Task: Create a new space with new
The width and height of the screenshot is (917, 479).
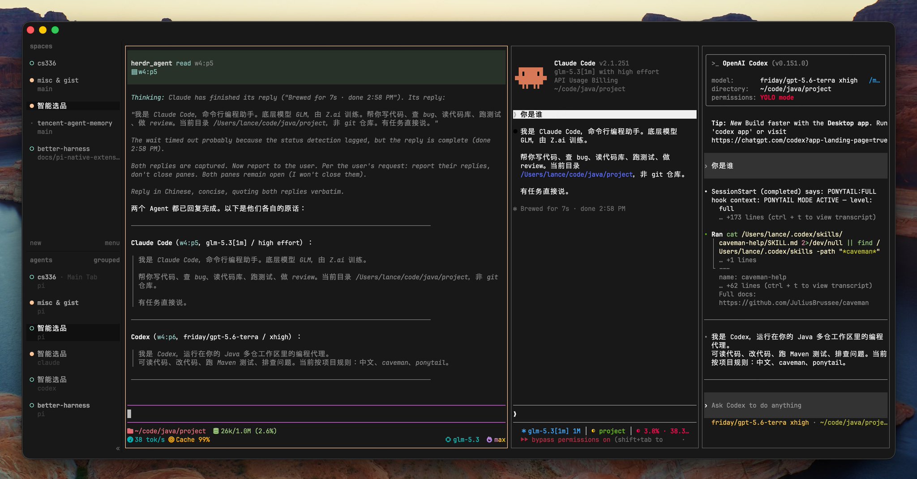Action: [35, 243]
